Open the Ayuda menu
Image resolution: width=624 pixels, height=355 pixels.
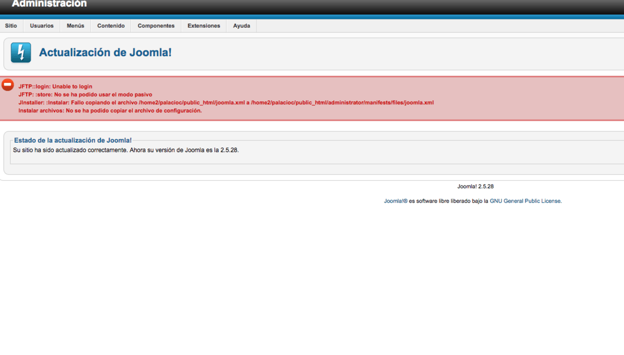point(242,26)
